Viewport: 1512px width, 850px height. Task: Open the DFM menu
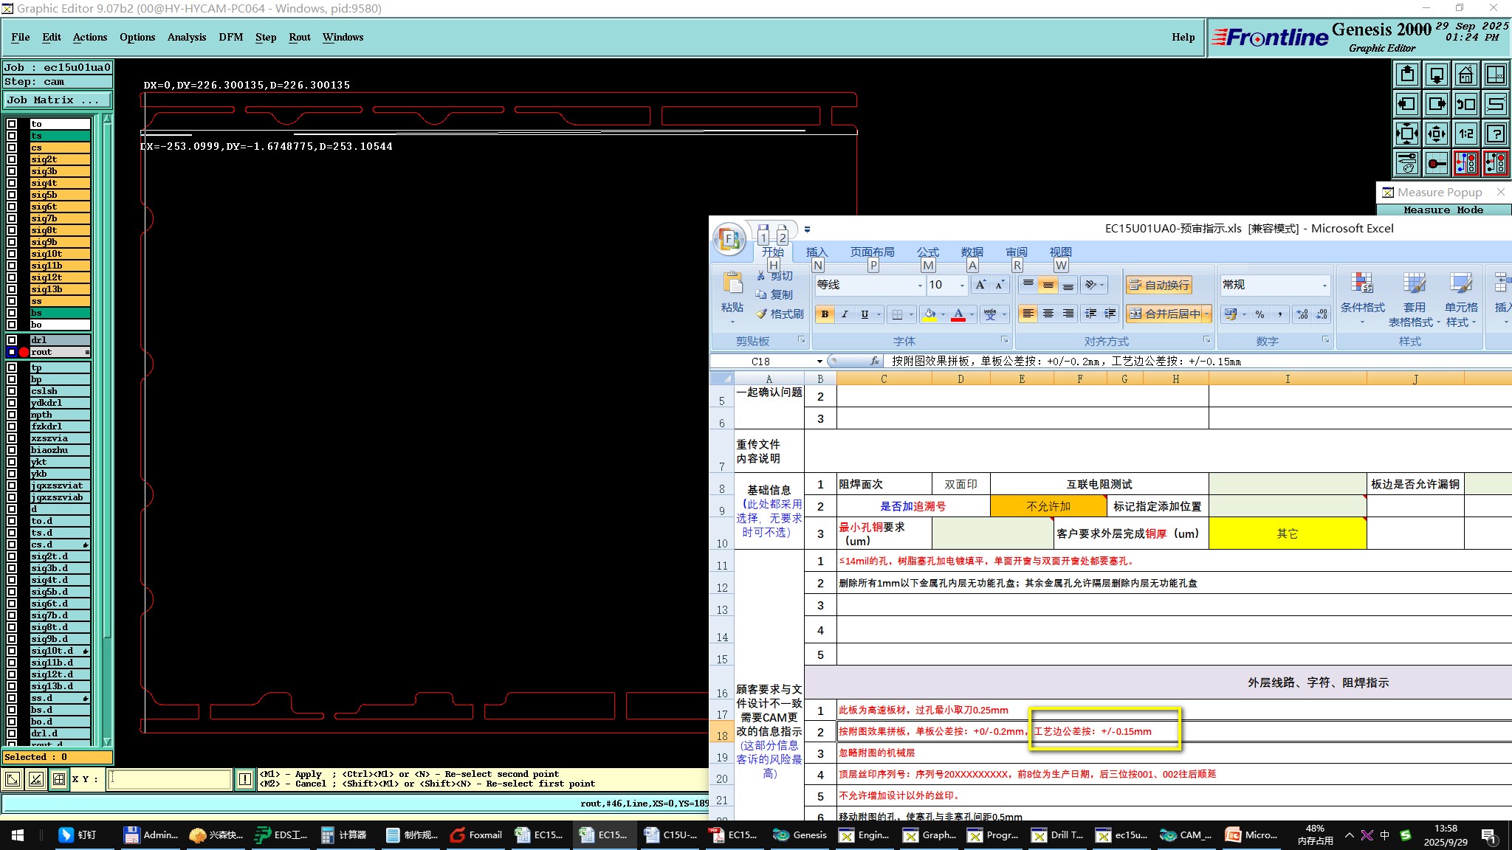pos(230,37)
